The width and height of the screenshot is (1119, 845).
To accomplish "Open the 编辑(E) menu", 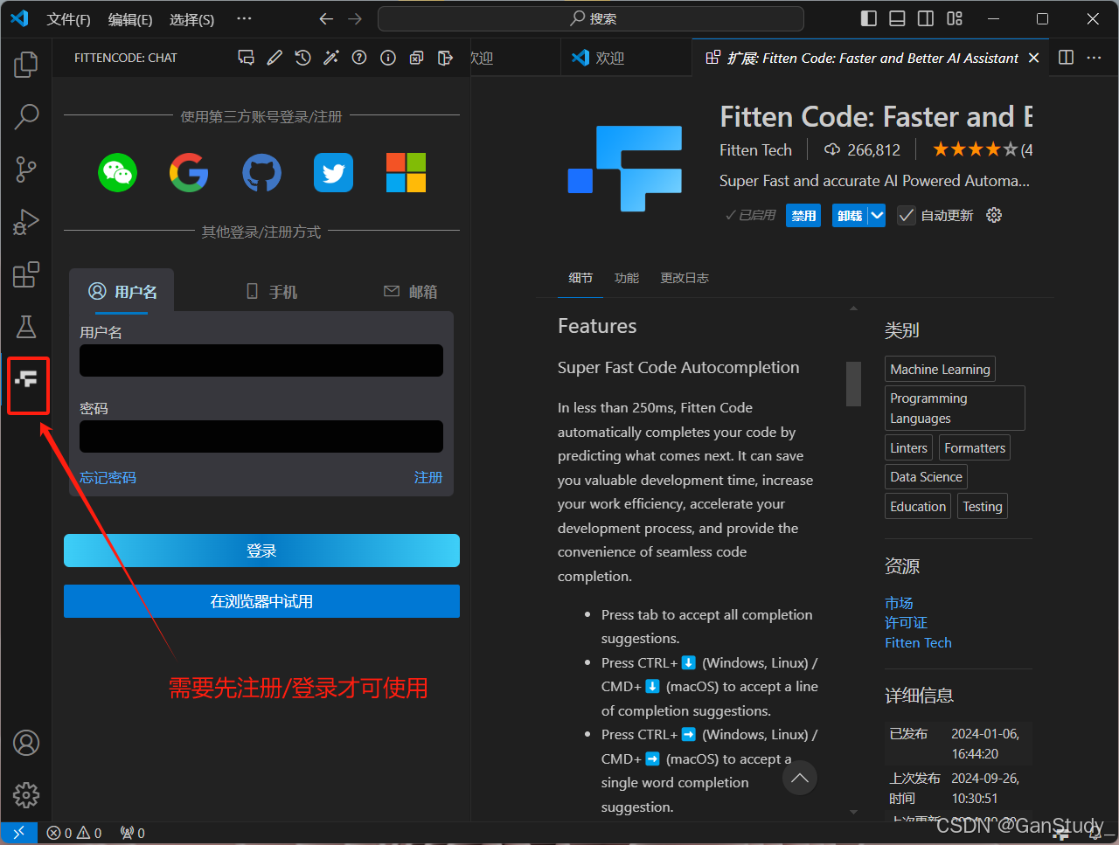I will point(130,19).
